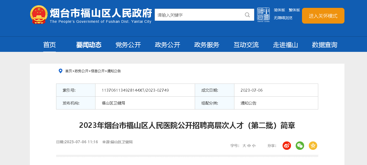Image resolution: width=367 pixels, height=165 pixels.
Task: Click the 成文日期 label cell
Action: [x=214, y=90]
